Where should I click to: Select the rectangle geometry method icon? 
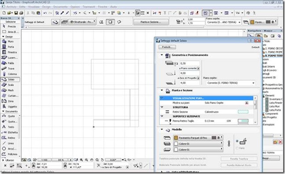tap(110, 22)
